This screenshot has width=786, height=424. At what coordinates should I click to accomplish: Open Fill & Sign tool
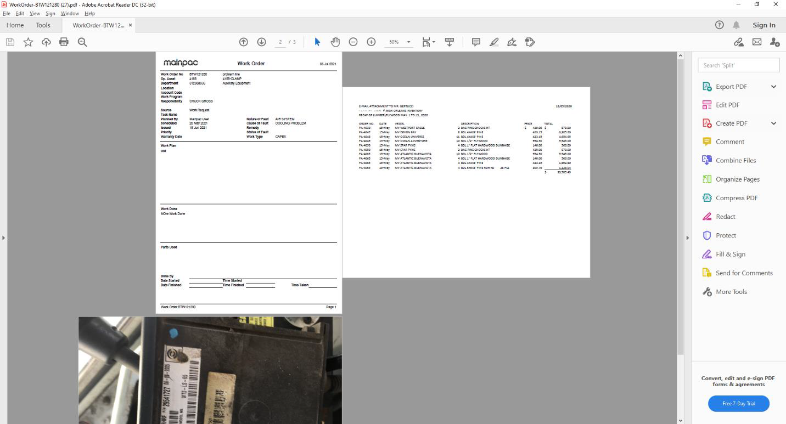730,254
